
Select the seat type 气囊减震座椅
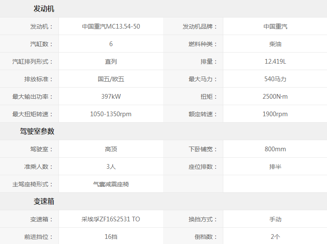pyautogui.click(x=111, y=184)
